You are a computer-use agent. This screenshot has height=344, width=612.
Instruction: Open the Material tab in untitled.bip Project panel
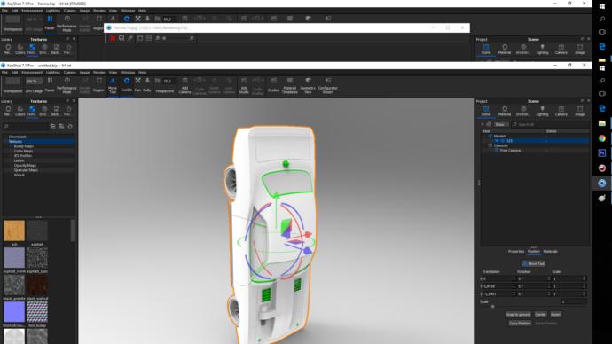505,111
